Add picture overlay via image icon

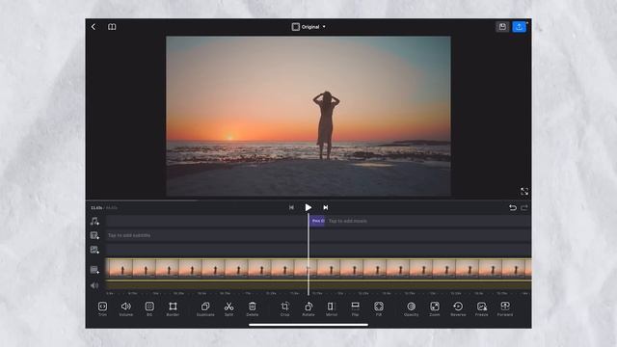tap(94, 250)
